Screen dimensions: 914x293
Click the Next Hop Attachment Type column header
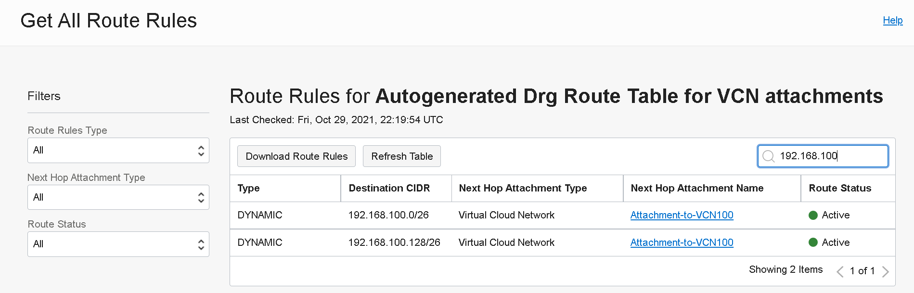tap(523, 188)
